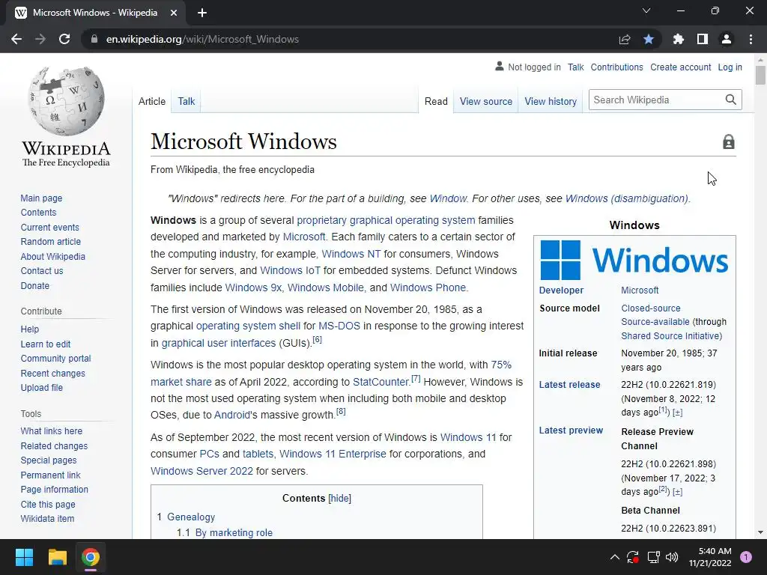Go to a Random article
The width and height of the screenshot is (767, 575).
(x=50, y=242)
